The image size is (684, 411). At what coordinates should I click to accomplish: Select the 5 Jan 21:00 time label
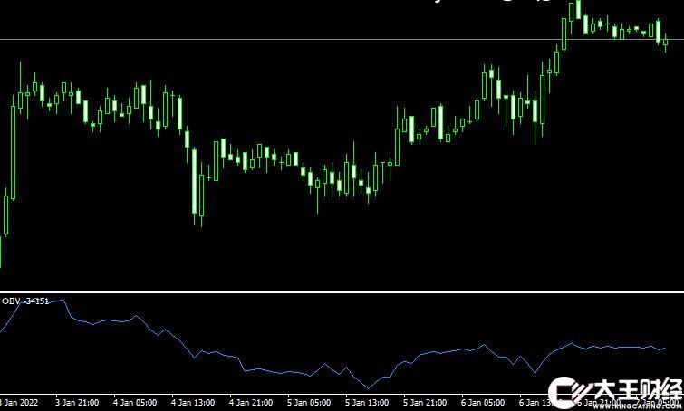coord(425,403)
